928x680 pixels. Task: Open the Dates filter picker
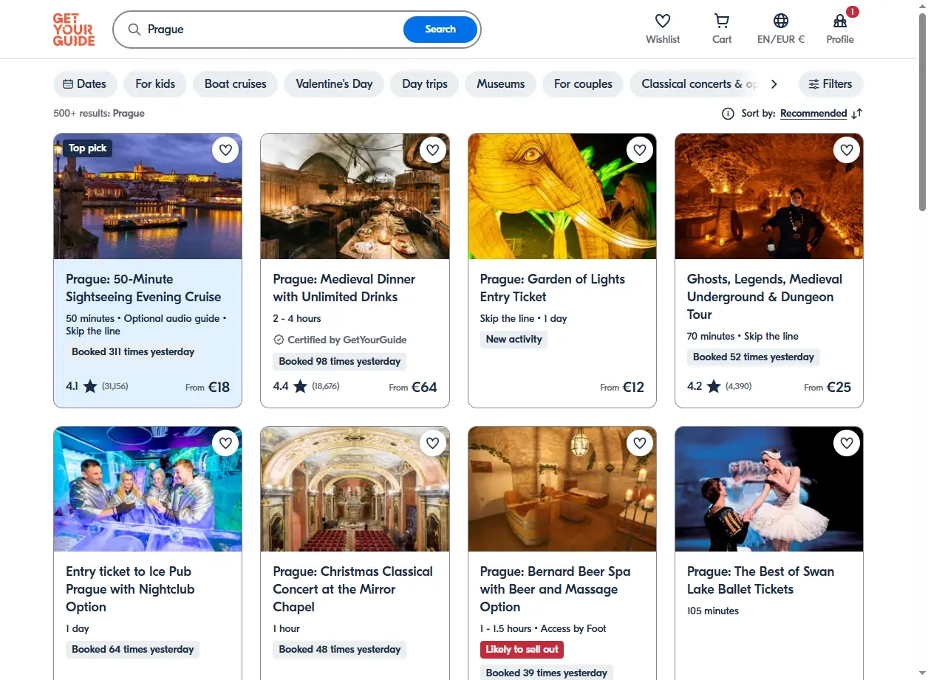(x=85, y=84)
